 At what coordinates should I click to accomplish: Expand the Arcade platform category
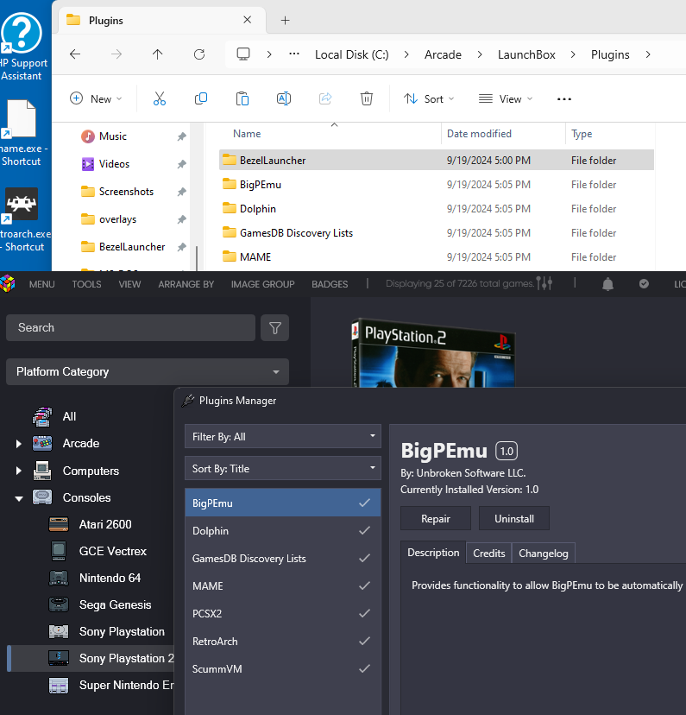point(19,444)
